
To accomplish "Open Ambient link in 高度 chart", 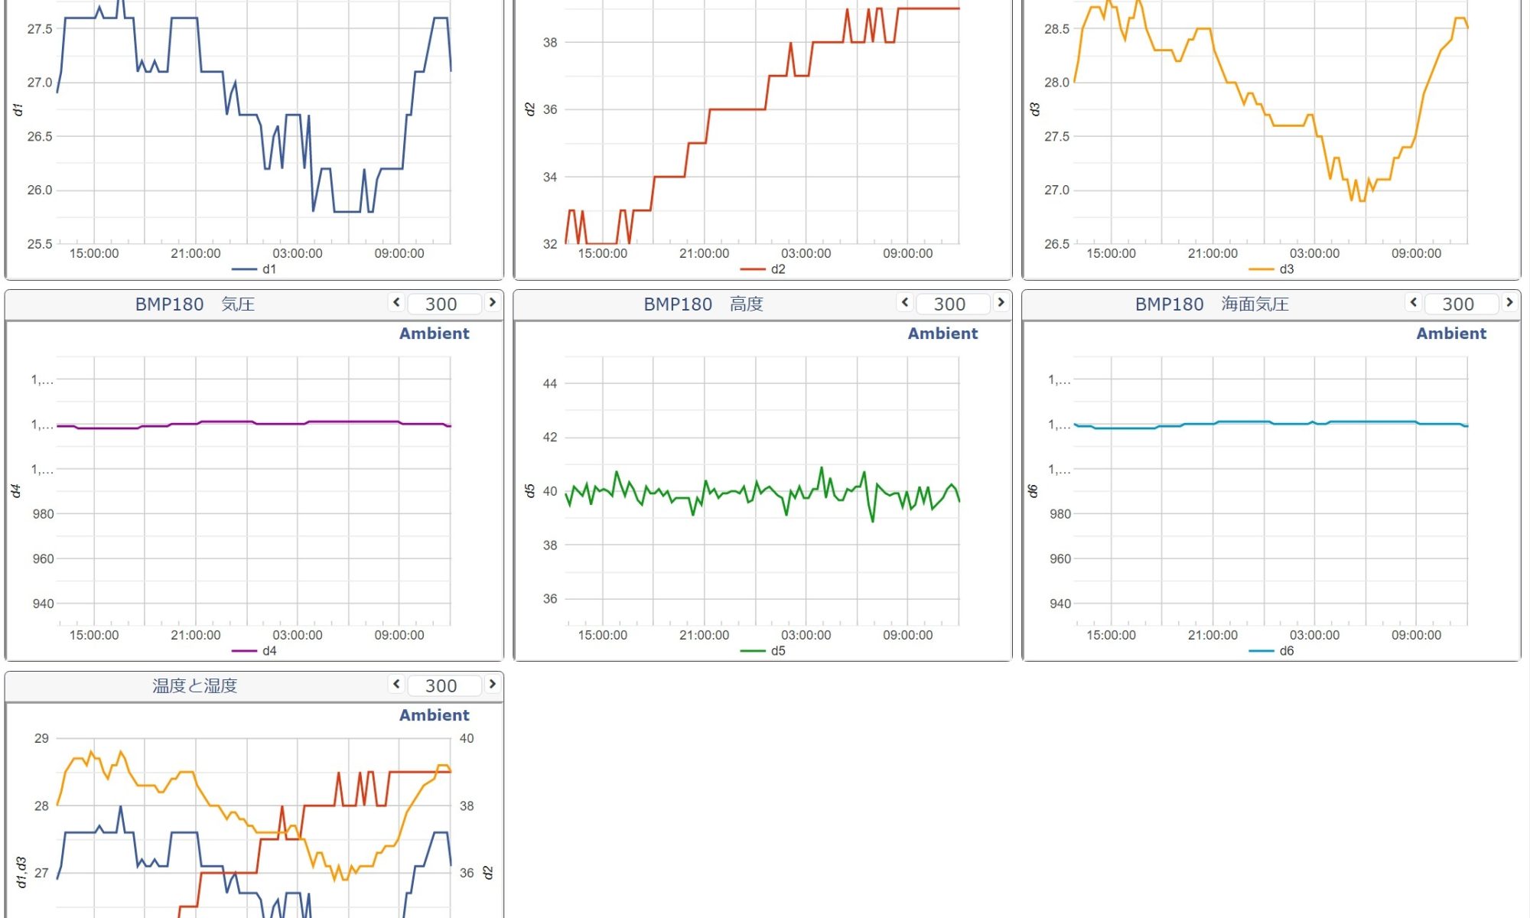I will [942, 334].
